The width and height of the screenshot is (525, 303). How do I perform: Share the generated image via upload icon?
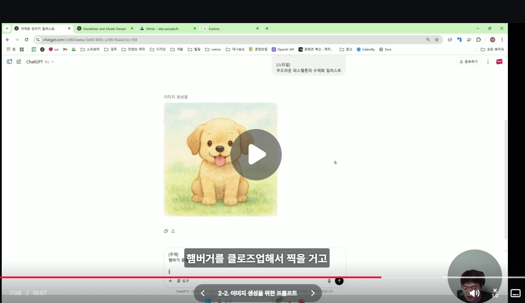[173, 231]
